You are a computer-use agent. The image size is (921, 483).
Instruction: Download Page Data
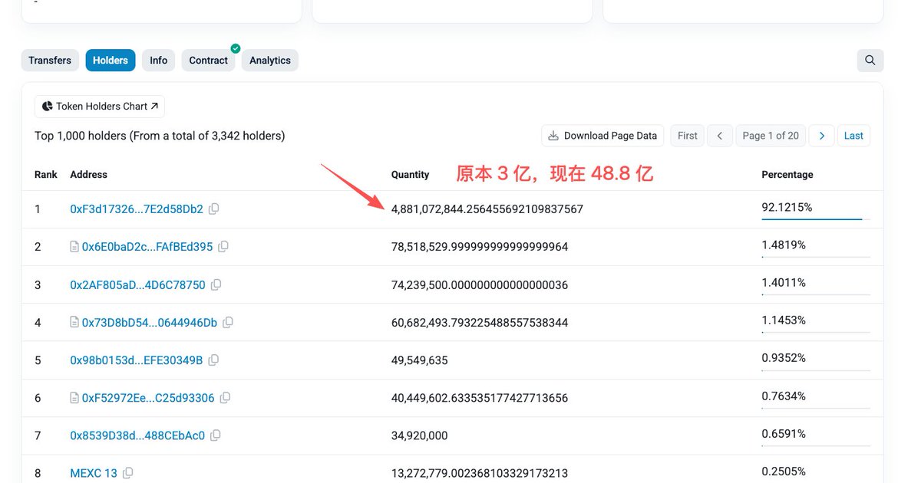(602, 136)
